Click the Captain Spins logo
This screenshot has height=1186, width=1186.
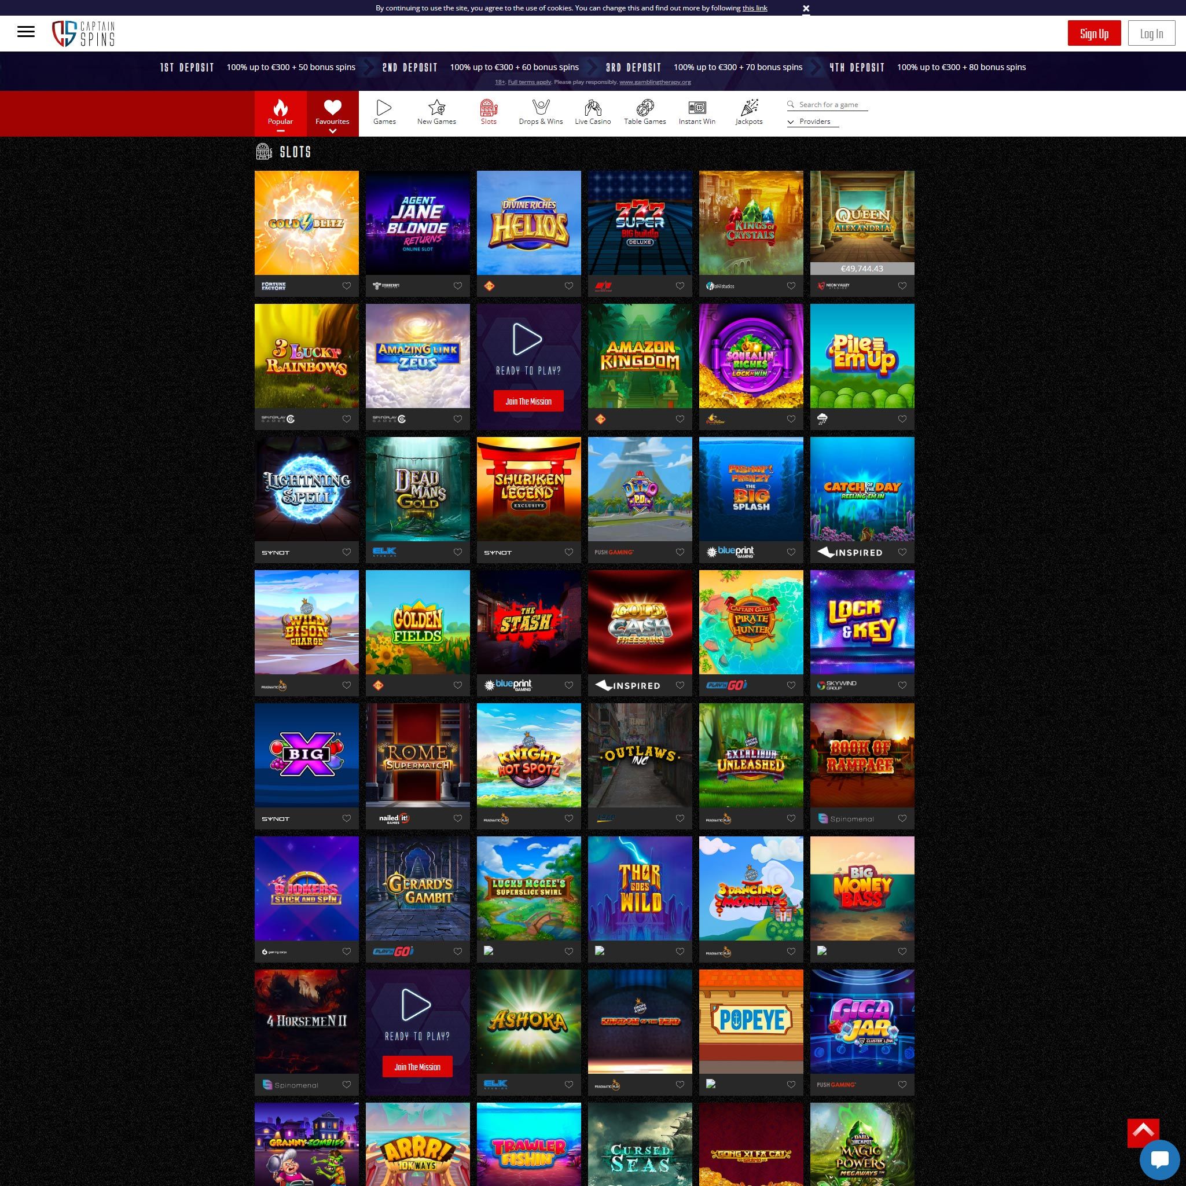(x=83, y=33)
